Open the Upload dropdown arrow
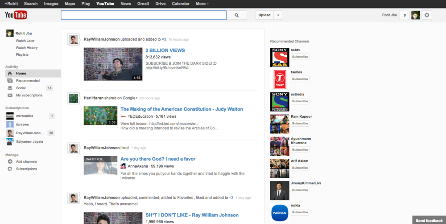 (x=278, y=15)
